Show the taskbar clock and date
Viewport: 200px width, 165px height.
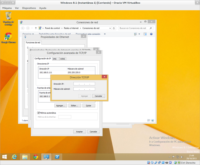pyautogui.click(x=191, y=157)
